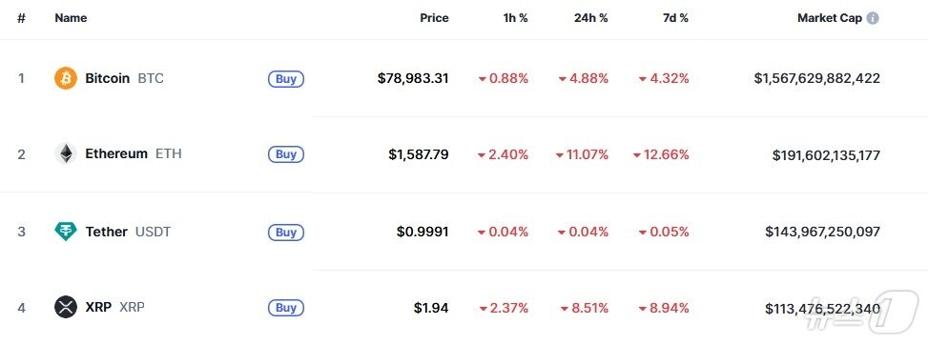The image size is (928, 345).
Task: Click the XRP black circle icon
Action: point(66,307)
